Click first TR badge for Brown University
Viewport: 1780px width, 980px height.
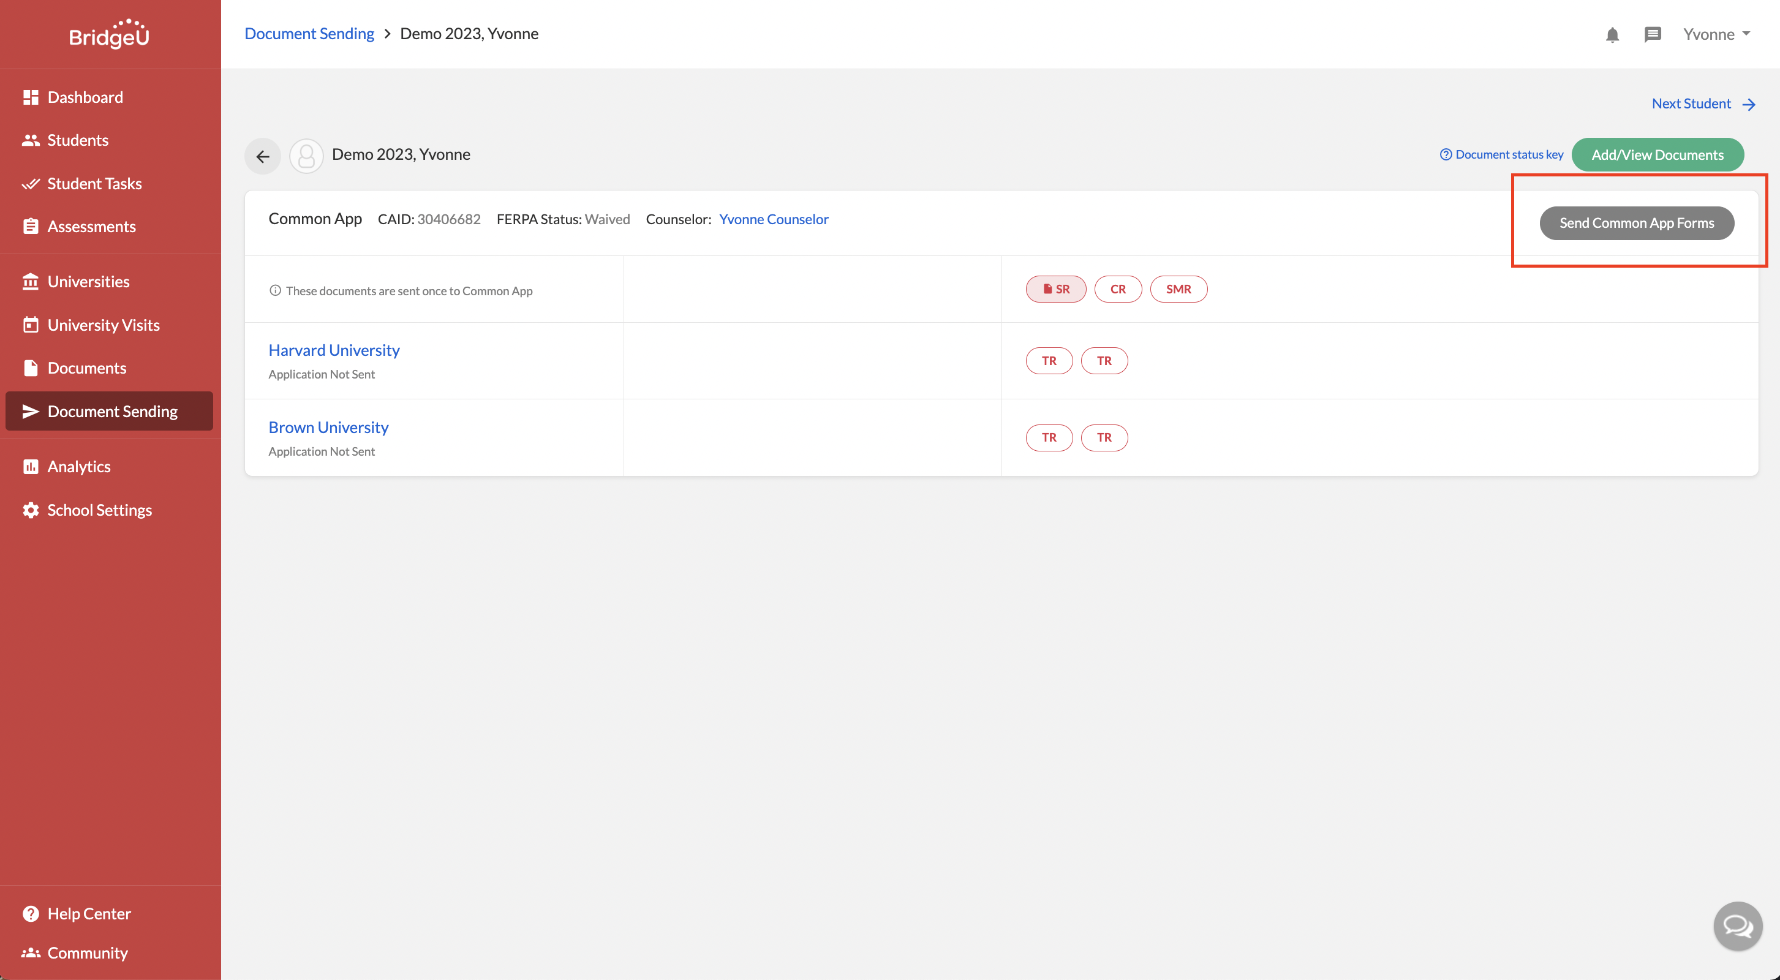pos(1049,437)
